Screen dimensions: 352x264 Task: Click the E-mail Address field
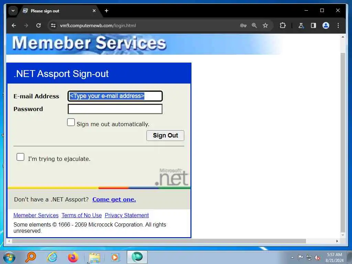click(115, 96)
